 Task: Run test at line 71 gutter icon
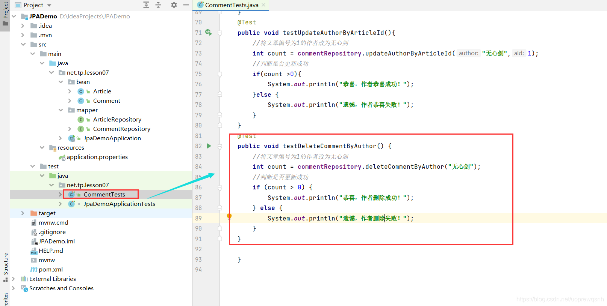pyautogui.click(x=209, y=33)
